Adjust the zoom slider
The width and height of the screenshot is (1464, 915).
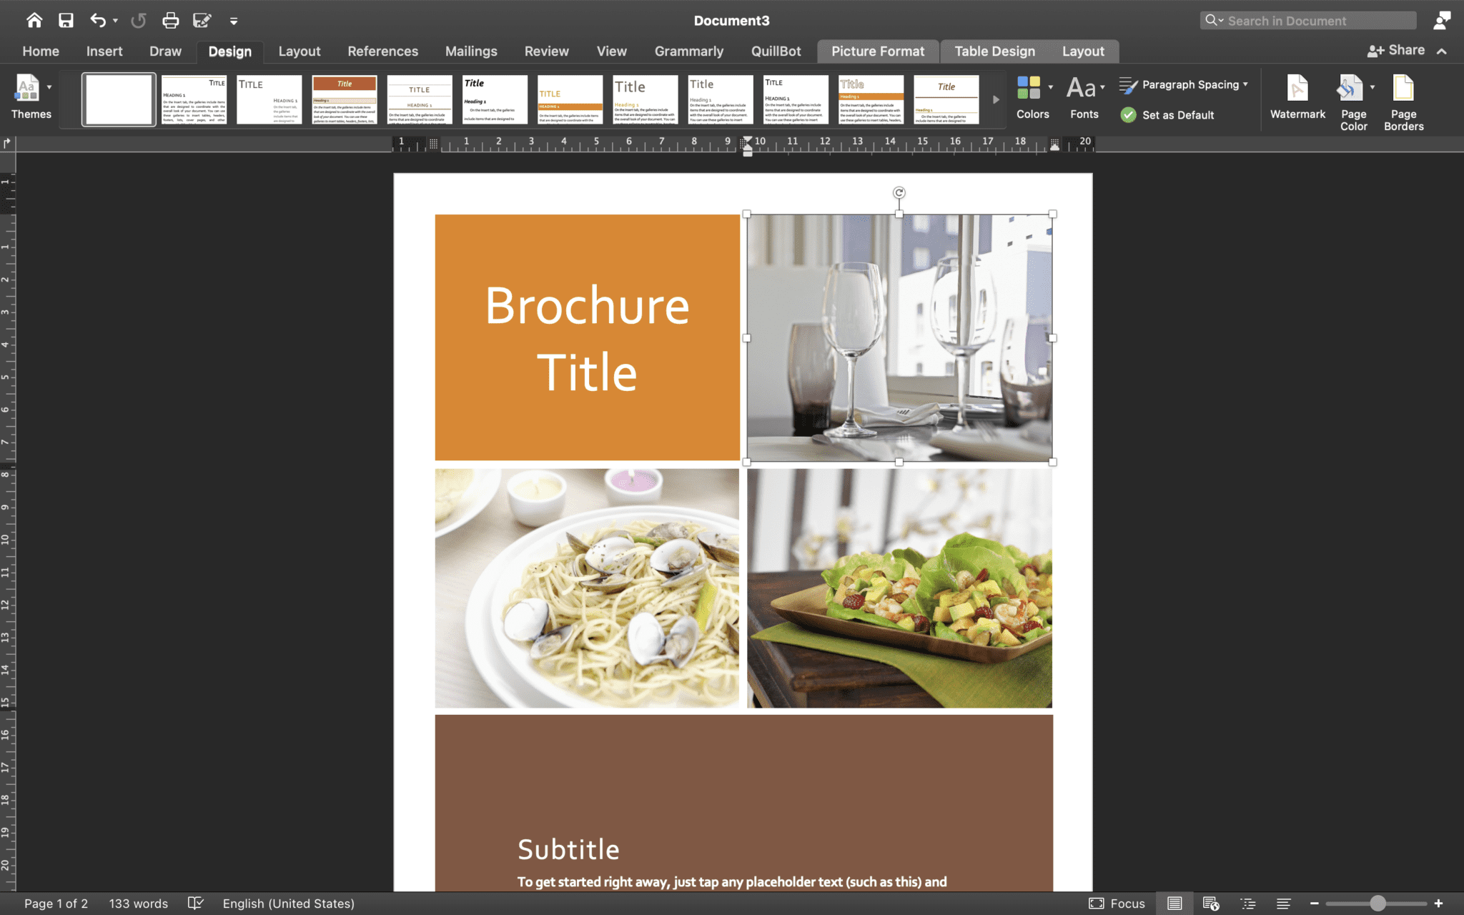point(1376,903)
